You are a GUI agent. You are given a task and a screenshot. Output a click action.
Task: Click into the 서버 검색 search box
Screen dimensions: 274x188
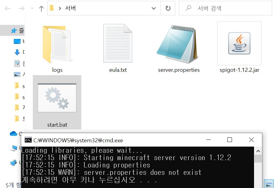click(x=226, y=8)
